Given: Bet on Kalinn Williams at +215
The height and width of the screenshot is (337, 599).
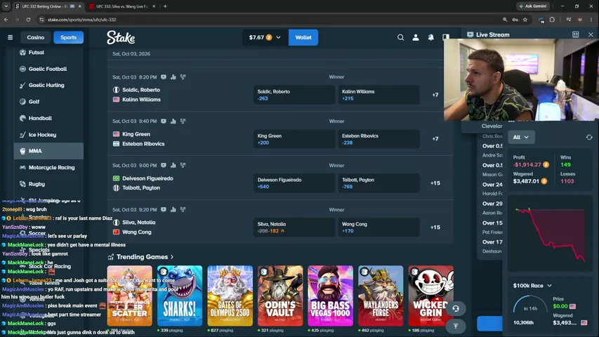Looking at the screenshot, I should click(x=379, y=95).
